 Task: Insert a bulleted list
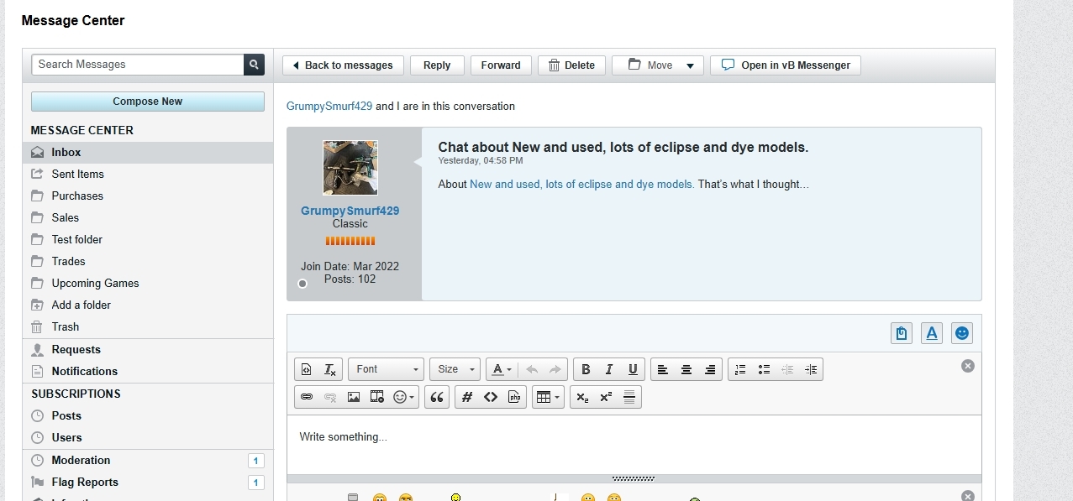764,369
